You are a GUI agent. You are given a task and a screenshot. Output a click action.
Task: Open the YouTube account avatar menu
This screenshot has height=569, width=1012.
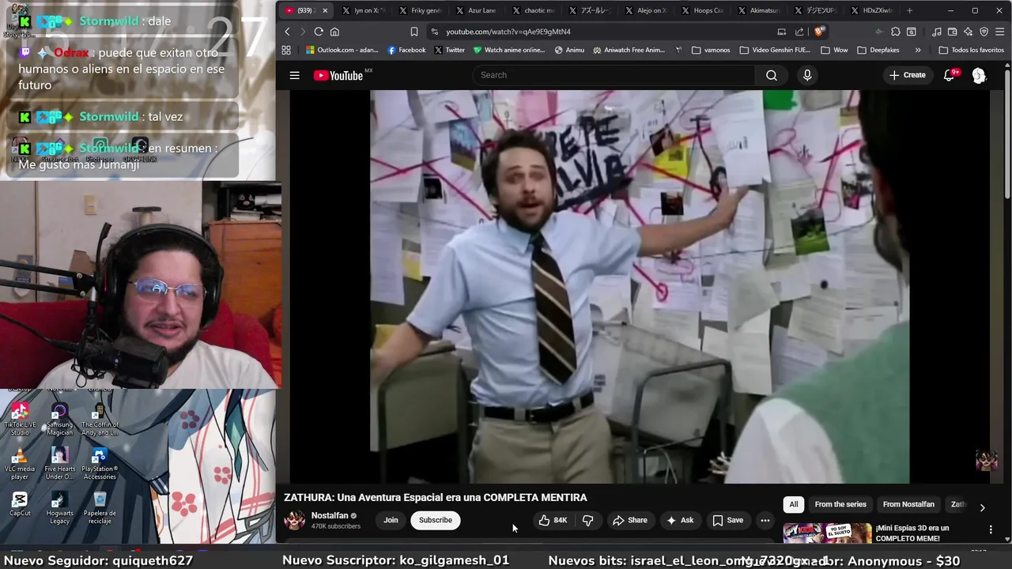(979, 75)
